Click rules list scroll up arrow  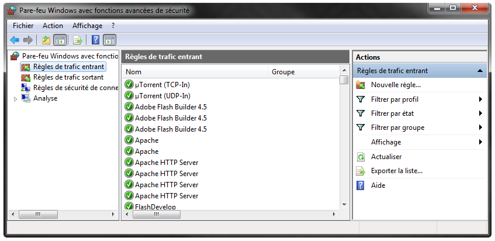tap(344, 70)
